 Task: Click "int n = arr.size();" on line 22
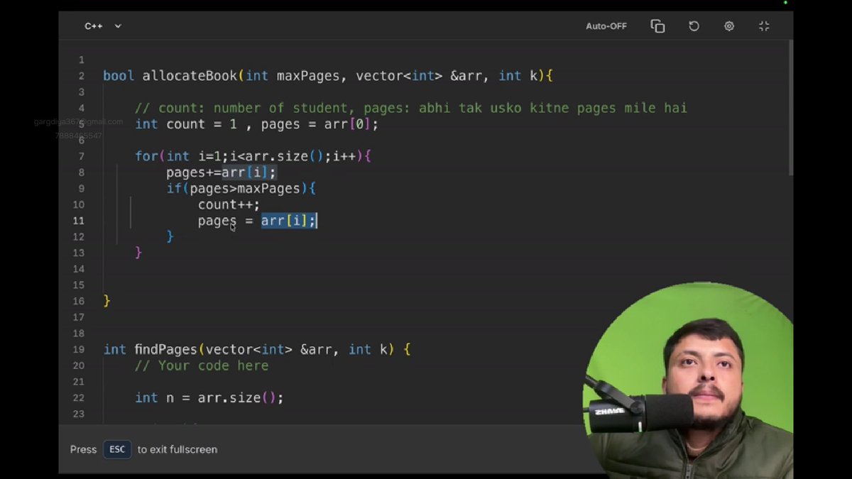(209, 398)
